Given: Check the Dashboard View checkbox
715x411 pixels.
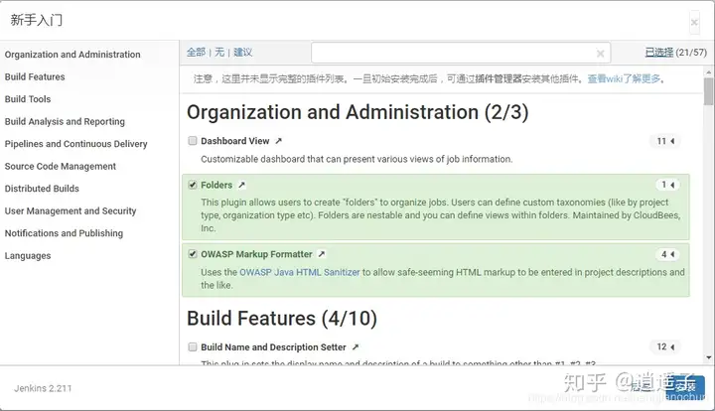Looking at the screenshot, I should [193, 141].
